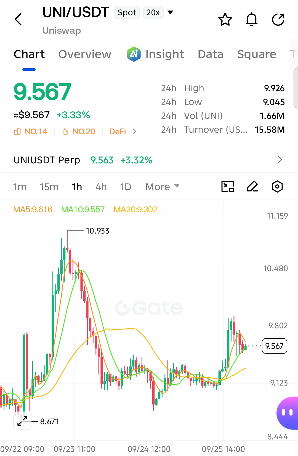The height and width of the screenshot is (456, 298).
Task: Share the chart using the share icon
Action: point(278,19)
